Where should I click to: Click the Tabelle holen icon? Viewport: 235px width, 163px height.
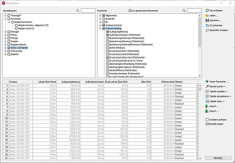(207, 101)
